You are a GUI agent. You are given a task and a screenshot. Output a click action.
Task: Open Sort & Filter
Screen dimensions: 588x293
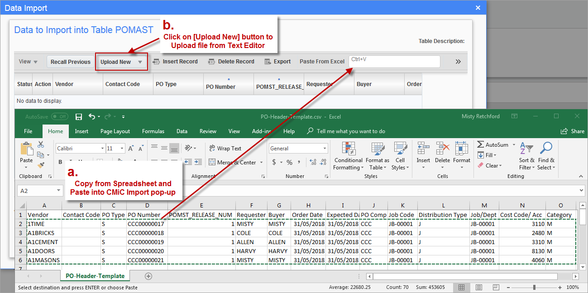(526, 156)
